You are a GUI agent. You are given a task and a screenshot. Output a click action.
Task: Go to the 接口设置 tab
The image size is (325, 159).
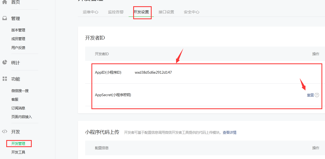tap(166, 12)
